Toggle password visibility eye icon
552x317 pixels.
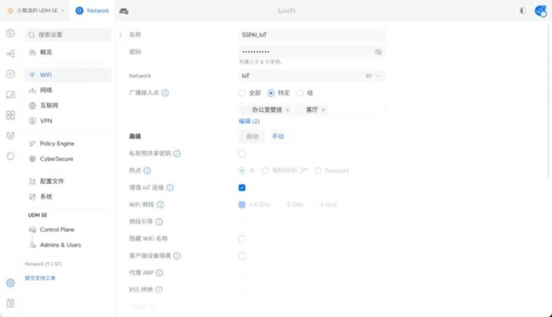pos(378,52)
